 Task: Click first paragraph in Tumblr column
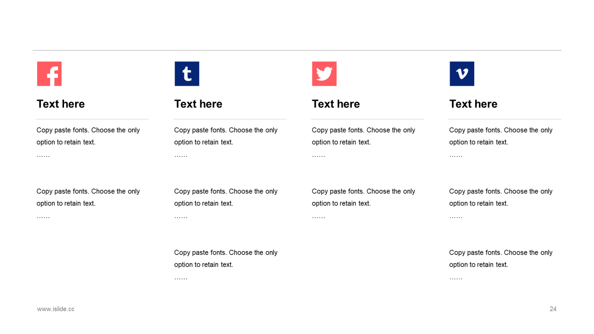click(x=226, y=142)
